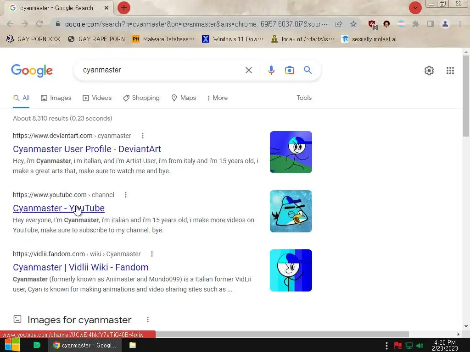Open the green app icon on taskbar
This screenshot has width=470, height=352.
pyautogui.click(x=37, y=345)
